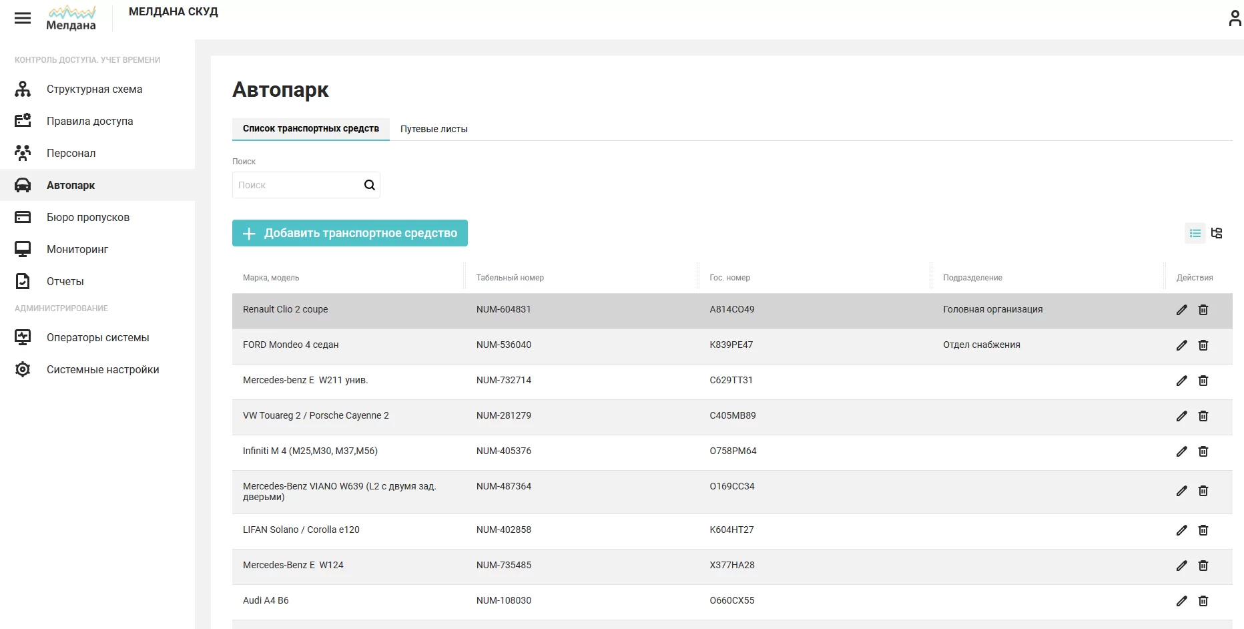Image resolution: width=1244 pixels, height=629 pixels.
Task: Delete the Mercedes-Benz VIANO W639 row
Action: coord(1203,491)
